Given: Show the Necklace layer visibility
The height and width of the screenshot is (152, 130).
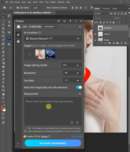Looking at the screenshot, I should [x=95, y=28].
